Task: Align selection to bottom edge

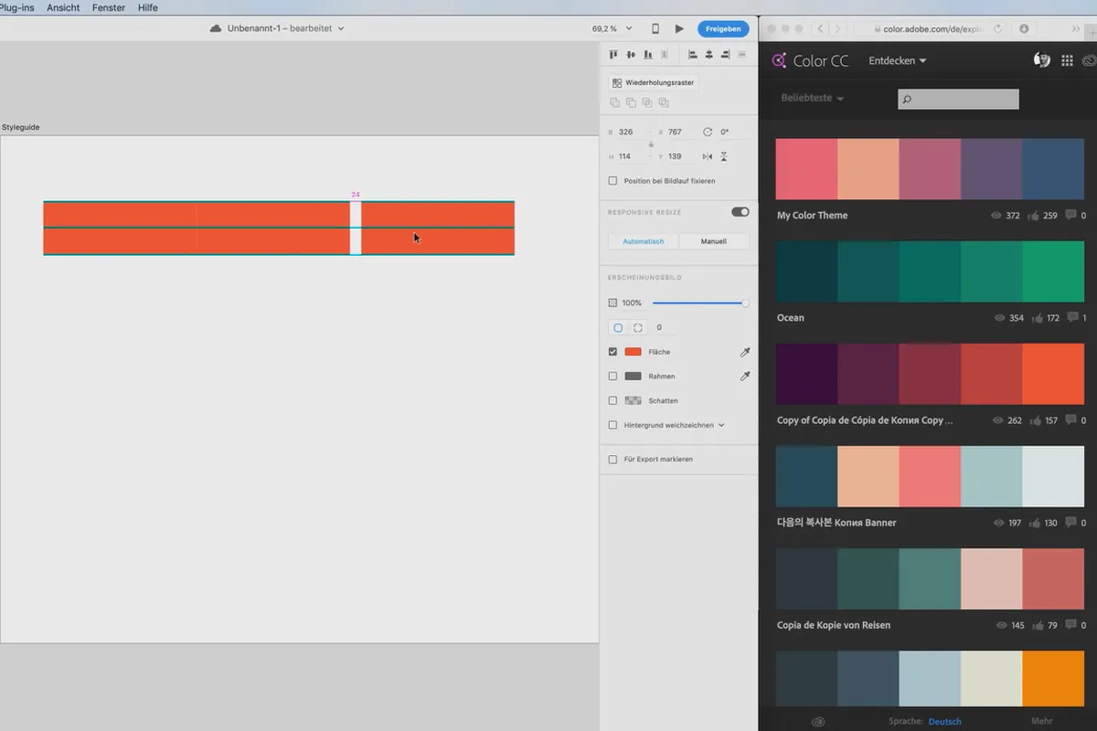Action: pyautogui.click(x=648, y=55)
